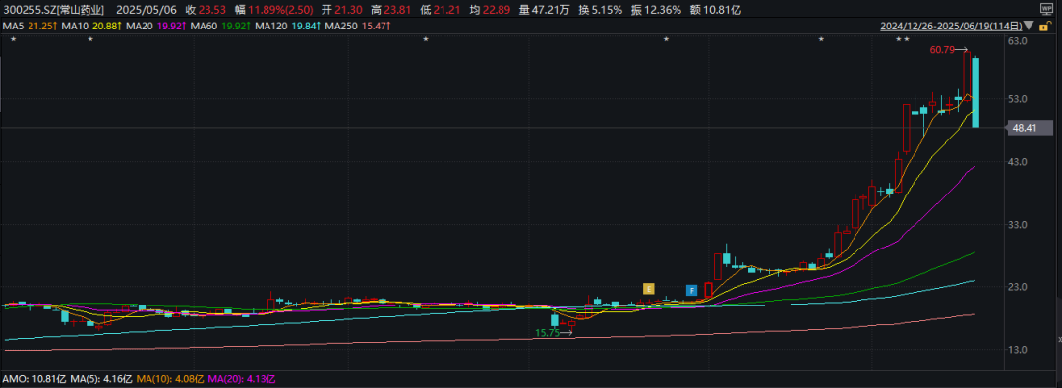Viewport: 1062px width, 388px height.
Task: Click the latest large cyan candlestick
Action: pos(976,92)
